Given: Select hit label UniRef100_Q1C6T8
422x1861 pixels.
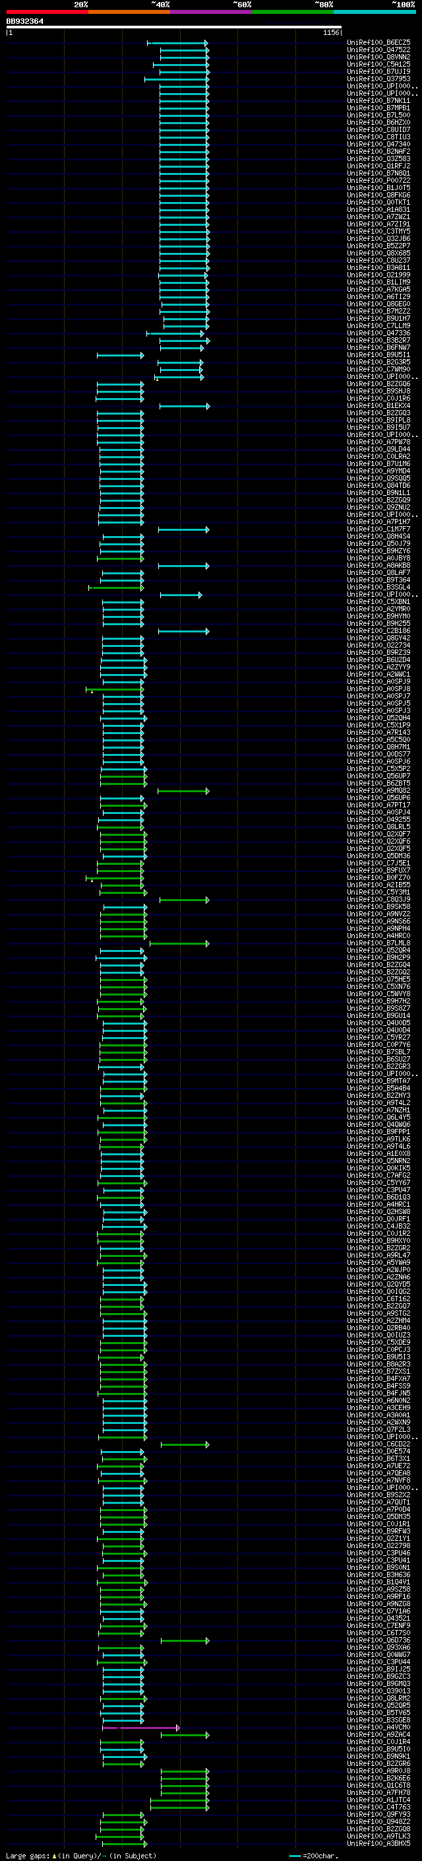Looking at the screenshot, I should (378, 1785).
